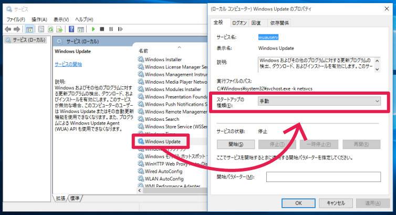Select gear icon beside WLAN AutoConfig
This screenshot has width=396, height=215.
pos(141,179)
